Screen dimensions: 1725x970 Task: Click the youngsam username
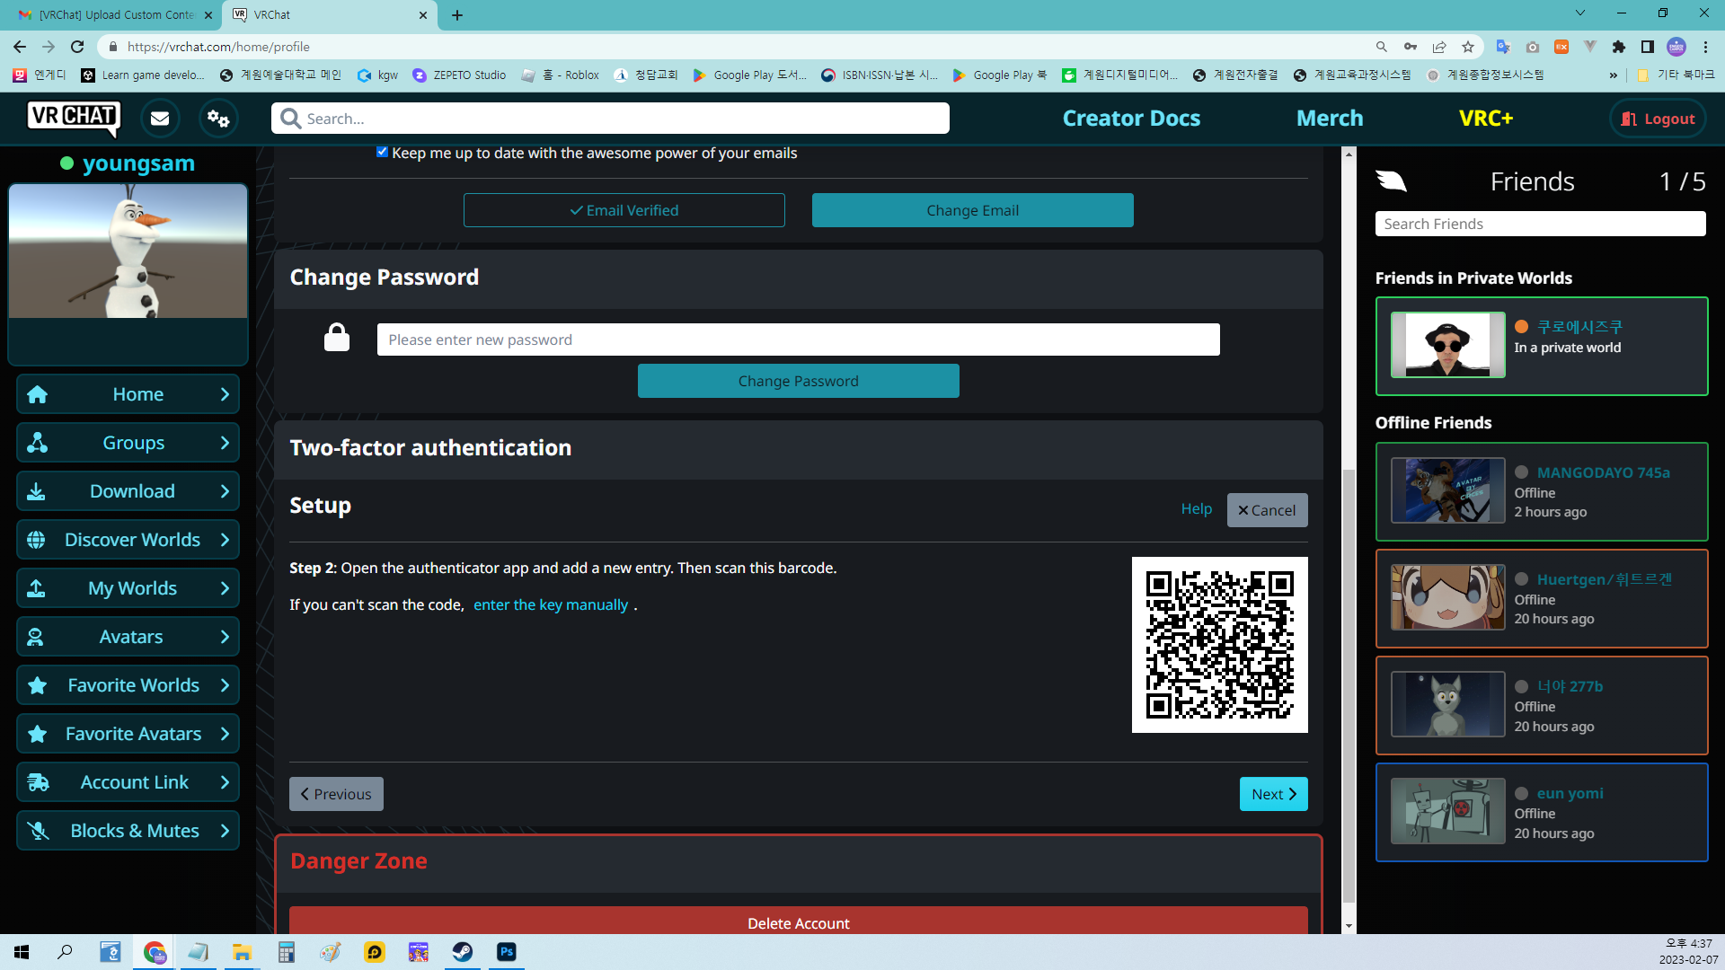[x=138, y=163]
